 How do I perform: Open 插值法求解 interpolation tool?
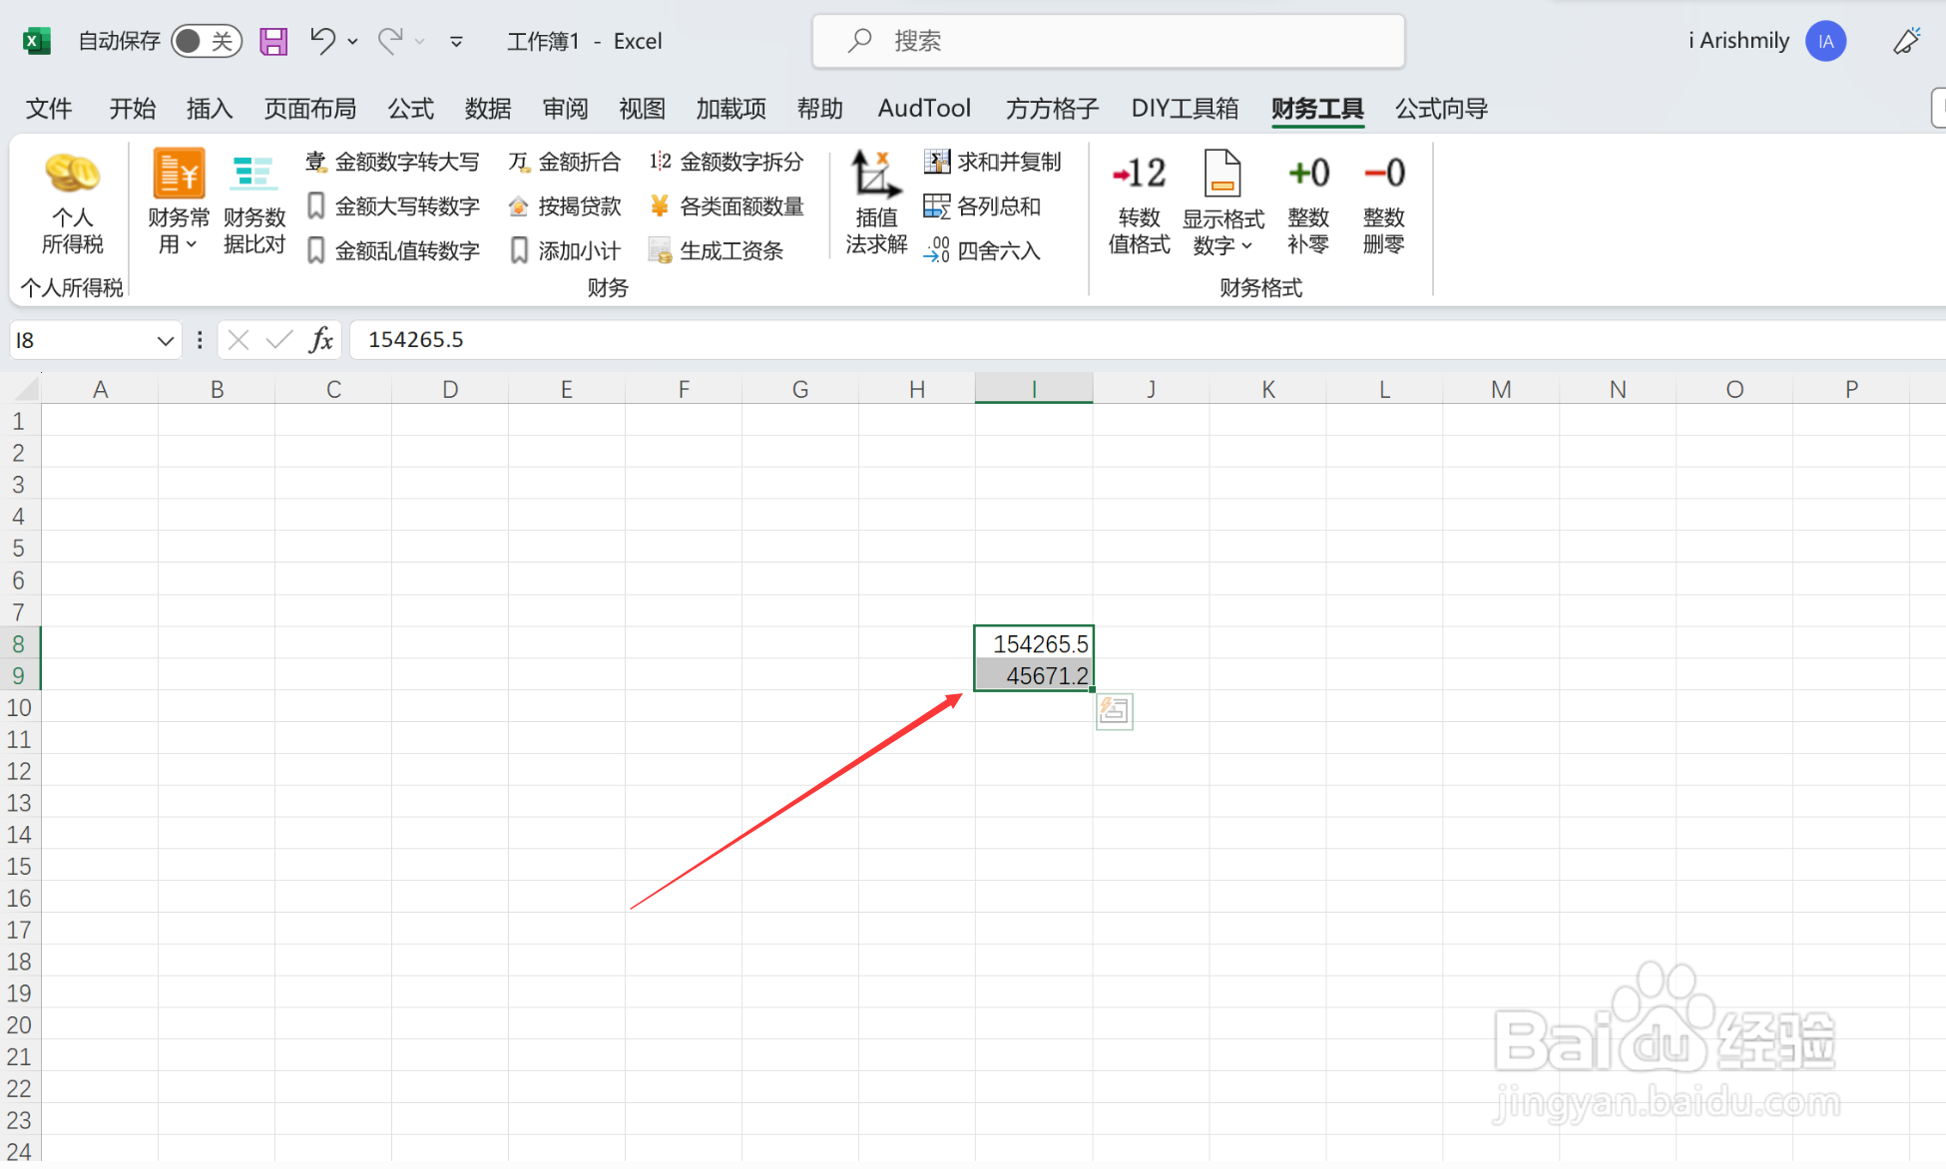(876, 202)
